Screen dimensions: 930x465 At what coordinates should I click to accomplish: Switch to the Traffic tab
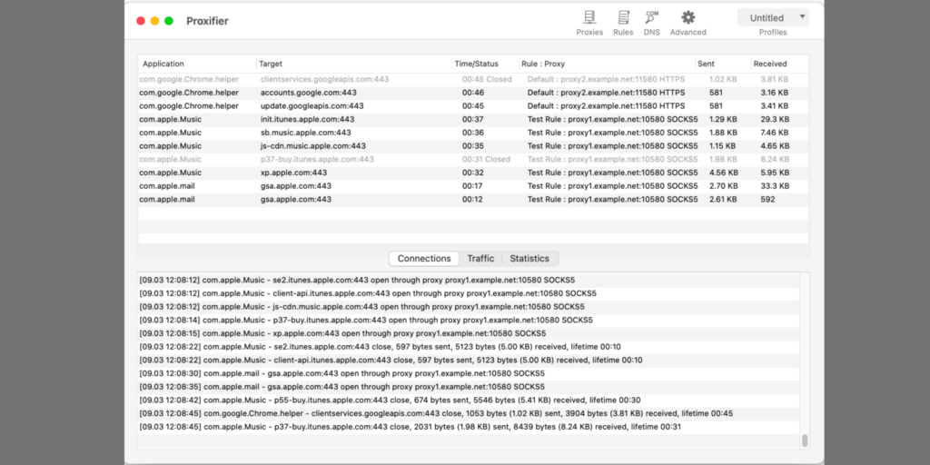pos(480,259)
